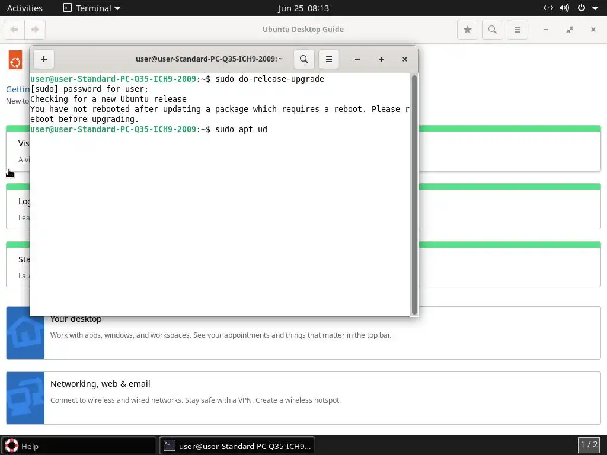The image size is (607, 455).
Task: Click the Networking computers thumbnail
Action: (25, 398)
